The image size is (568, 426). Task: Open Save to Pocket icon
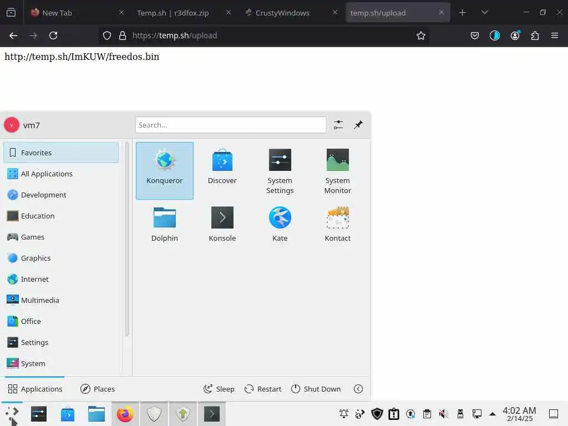[x=475, y=35]
